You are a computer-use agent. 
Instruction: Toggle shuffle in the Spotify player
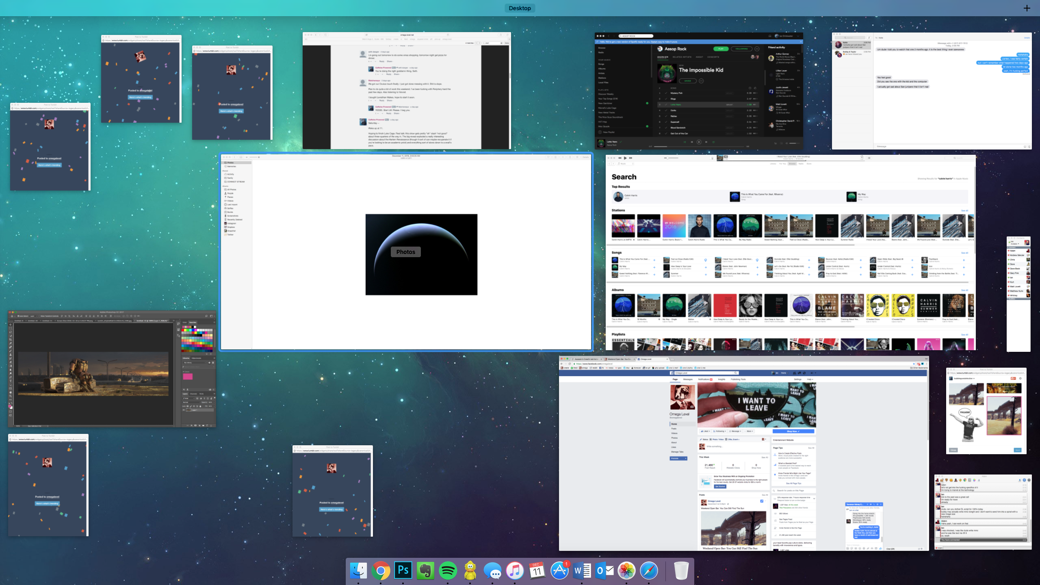coord(685,142)
